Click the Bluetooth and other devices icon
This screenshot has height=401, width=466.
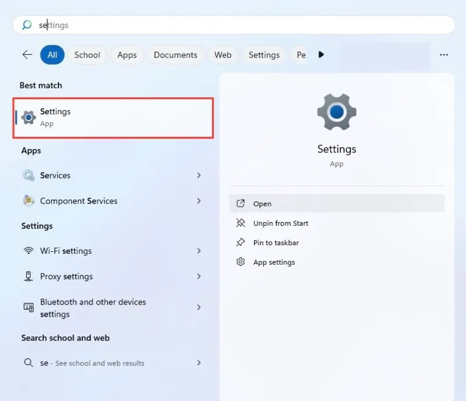(29, 307)
